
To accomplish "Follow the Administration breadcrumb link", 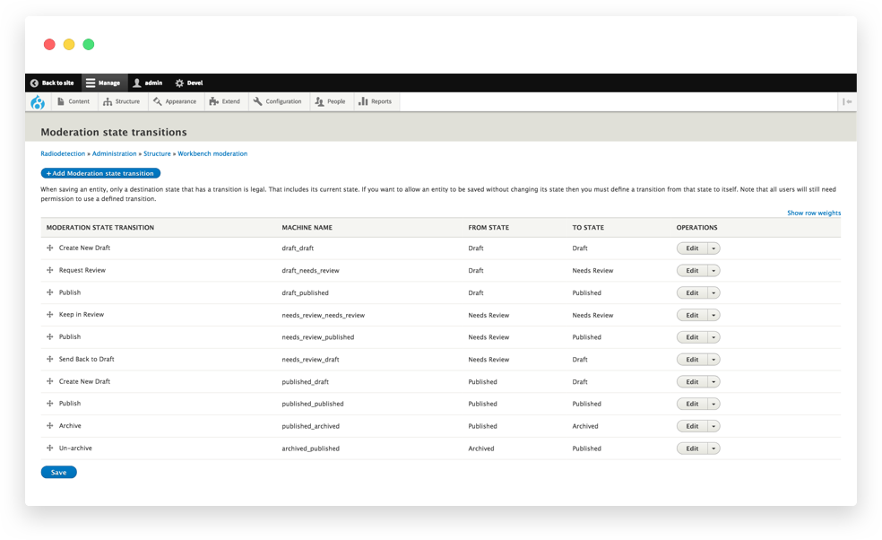I will tap(114, 153).
